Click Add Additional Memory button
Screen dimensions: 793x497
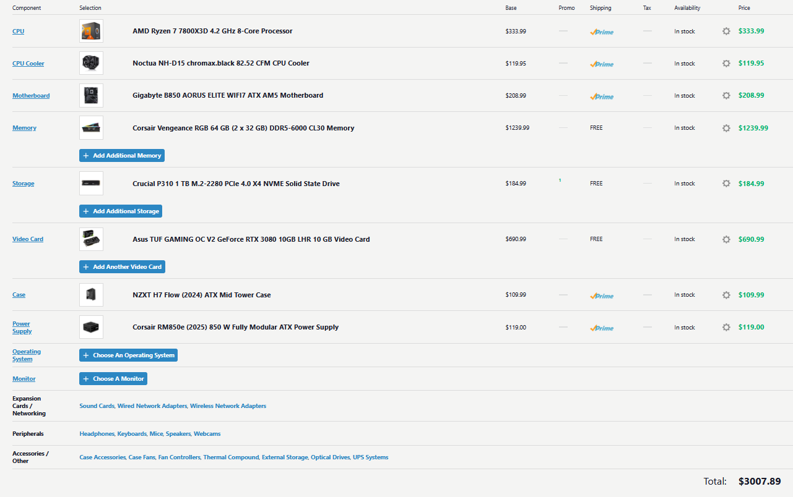tap(122, 156)
